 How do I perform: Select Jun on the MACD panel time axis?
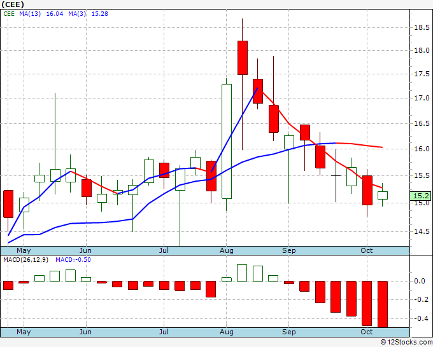(85, 332)
